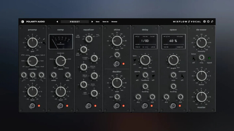Click the space dry knob
Screen dimensions: 234x131
[x=166, y=97]
